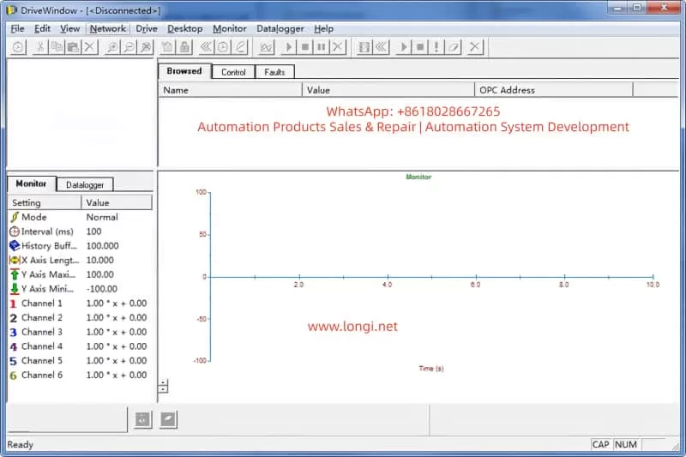686x457 pixels.
Task: Select the X Axis Lengt... setting row
Action: [81, 260]
